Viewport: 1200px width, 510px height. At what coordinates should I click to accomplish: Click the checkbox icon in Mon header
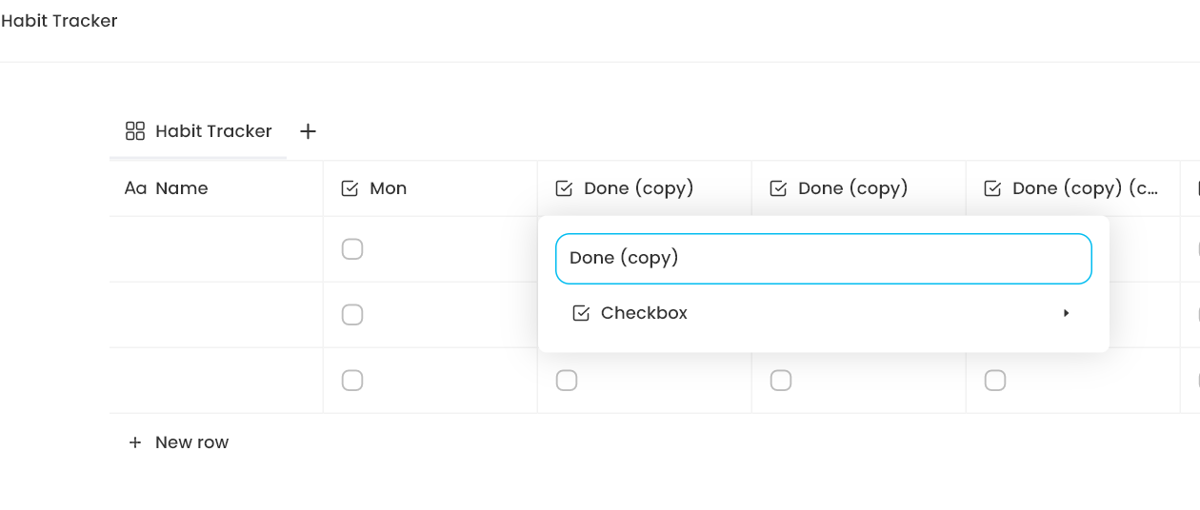pyautogui.click(x=350, y=188)
